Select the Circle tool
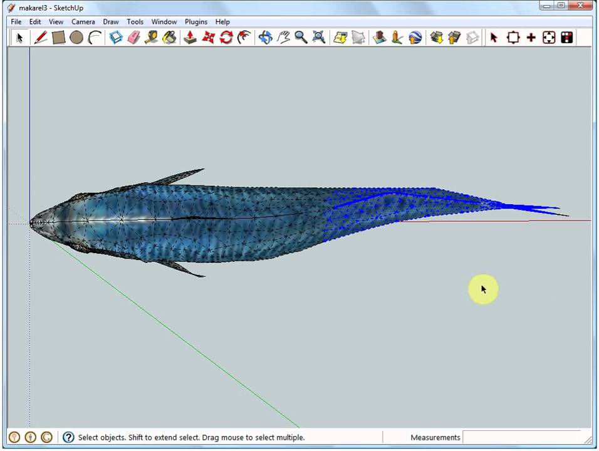This screenshot has height=451, width=599. point(76,38)
